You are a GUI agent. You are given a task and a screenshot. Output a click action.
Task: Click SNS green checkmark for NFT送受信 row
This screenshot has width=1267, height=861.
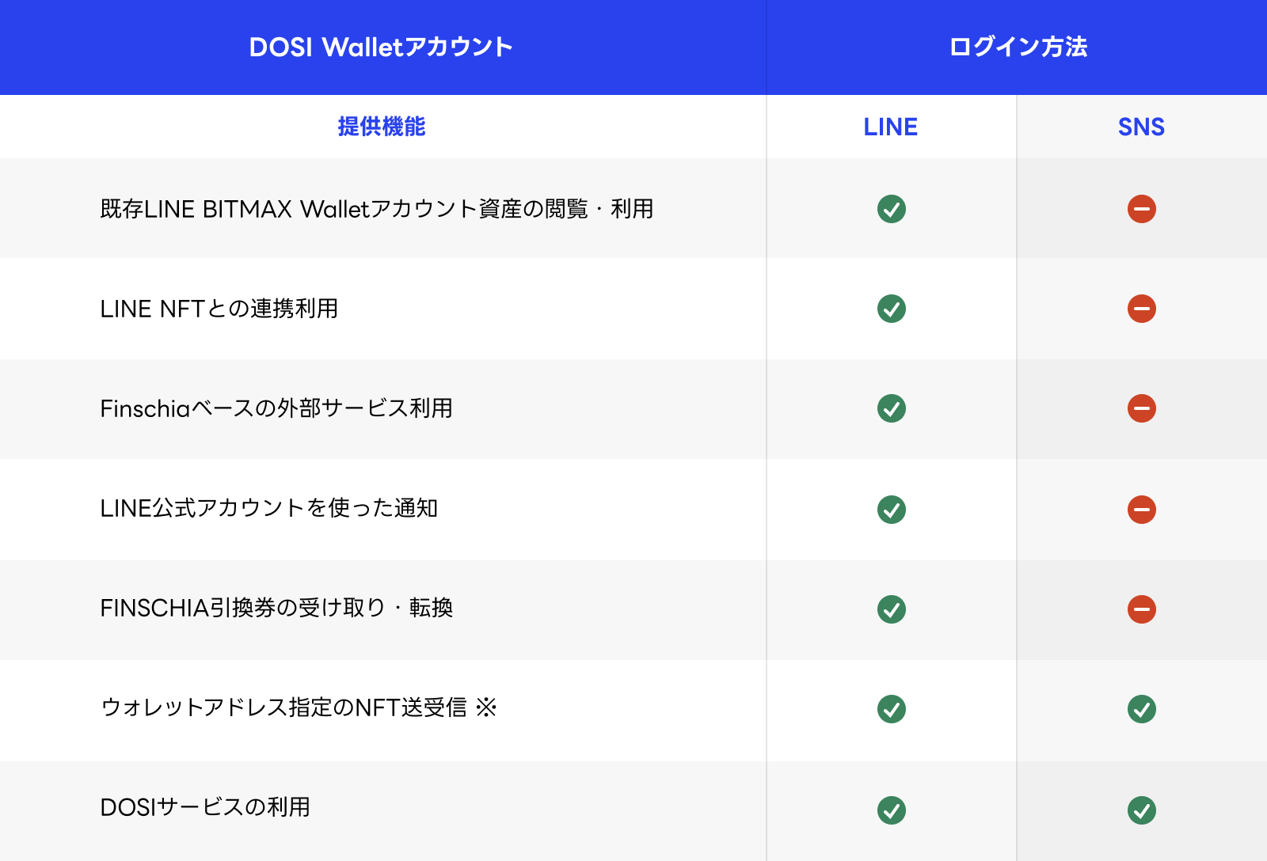[x=1141, y=709]
